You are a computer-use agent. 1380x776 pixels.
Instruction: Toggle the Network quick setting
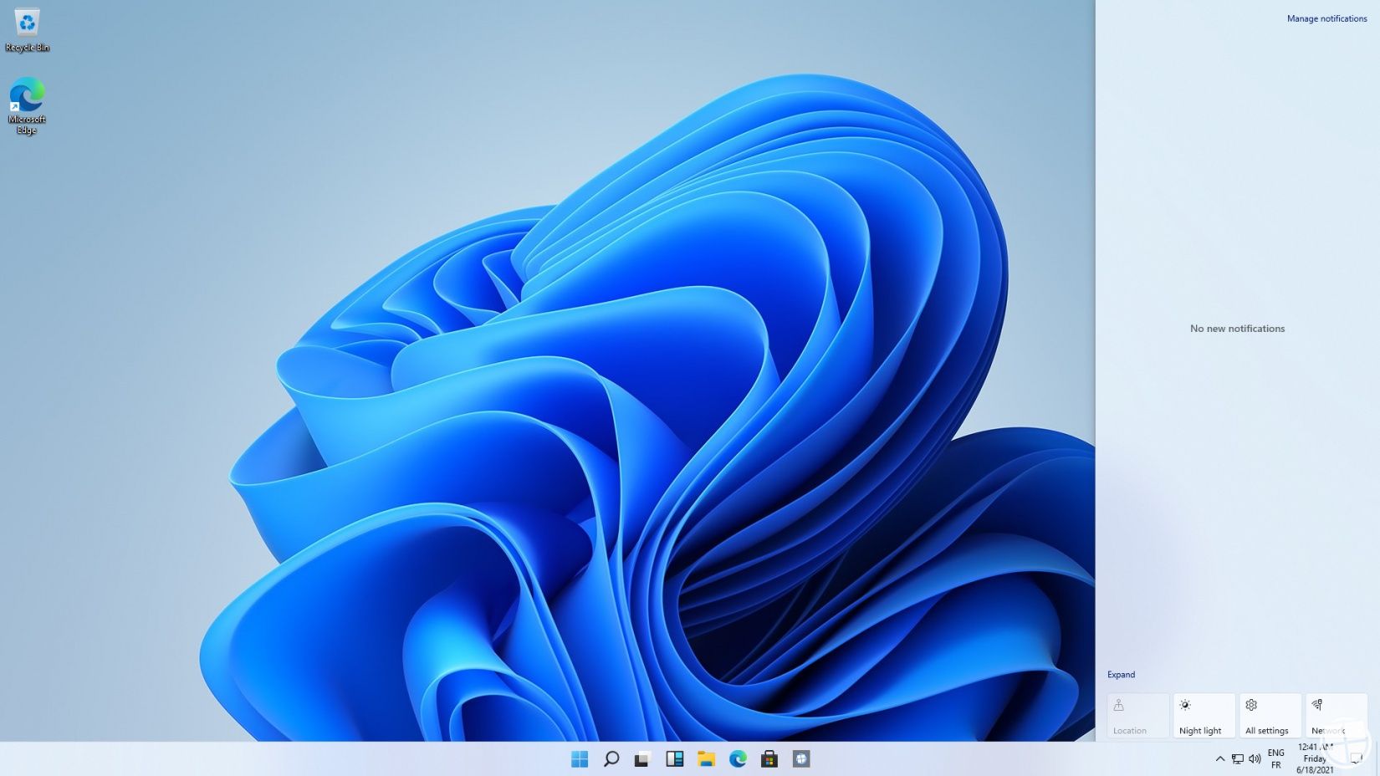[x=1333, y=715]
